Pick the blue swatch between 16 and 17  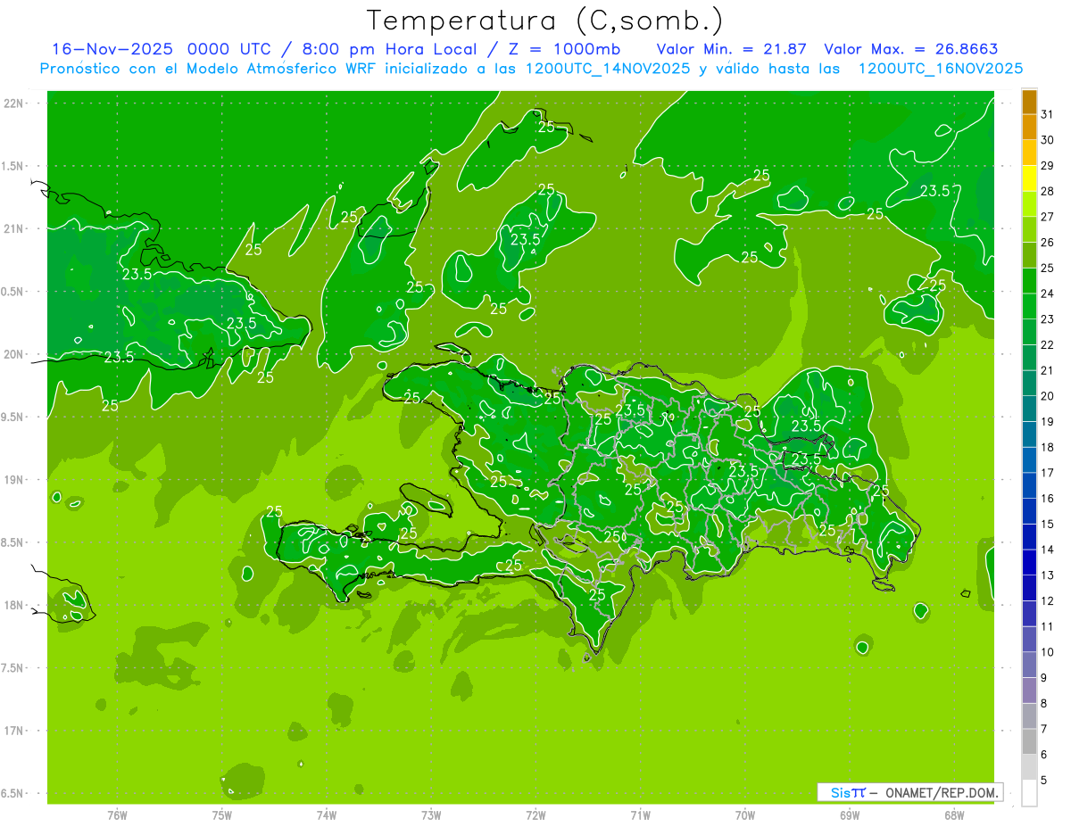pyautogui.click(x=1029, y=485)
